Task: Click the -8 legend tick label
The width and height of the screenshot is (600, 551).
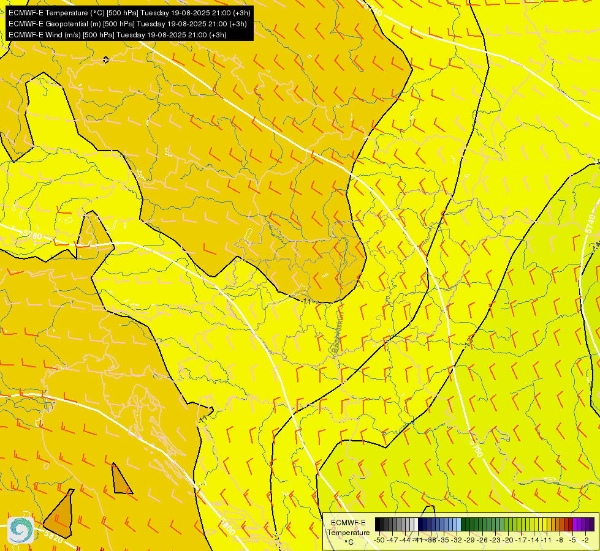Action: (x=560, y=541)
